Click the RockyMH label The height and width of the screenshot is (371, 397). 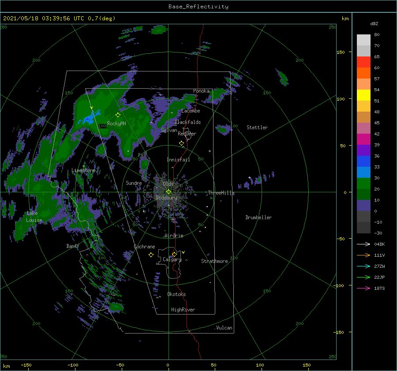(117, 124)
